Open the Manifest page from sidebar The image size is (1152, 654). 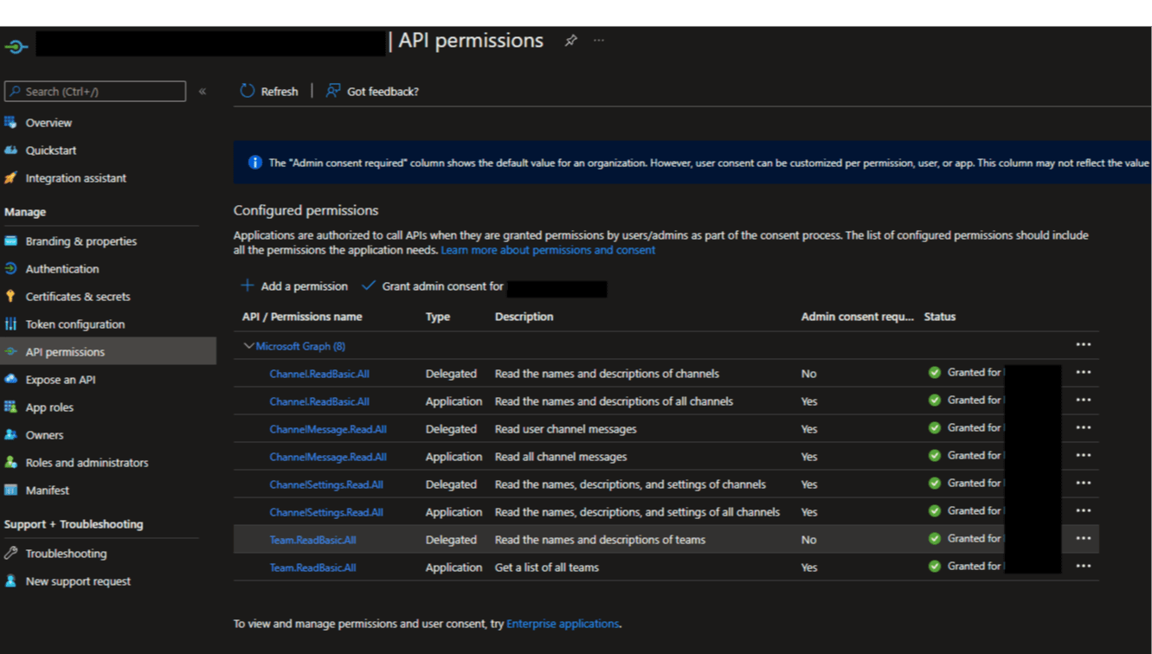pos(47,490)
